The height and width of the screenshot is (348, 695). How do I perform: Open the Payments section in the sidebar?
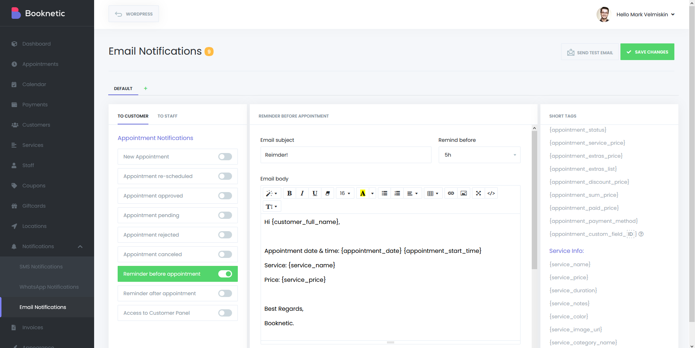click(x=34, y=105)
